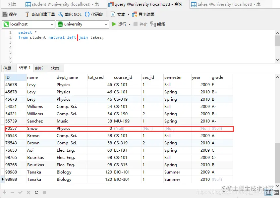Save the query with 保存 button
280x198 pixels.
pos(10,15)
